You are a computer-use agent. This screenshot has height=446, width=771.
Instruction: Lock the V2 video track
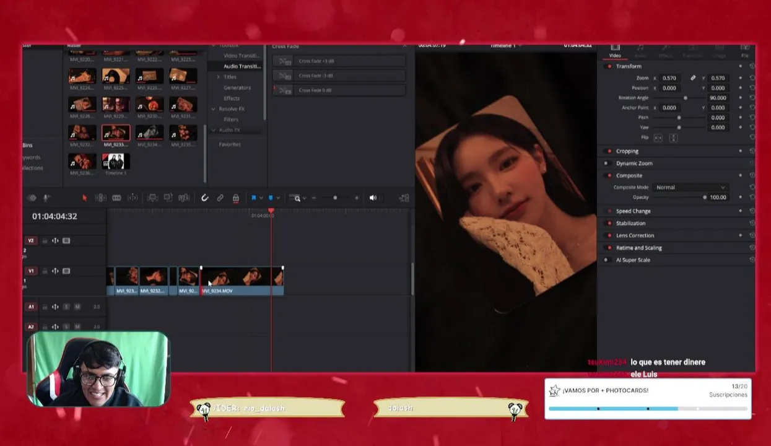45,240
